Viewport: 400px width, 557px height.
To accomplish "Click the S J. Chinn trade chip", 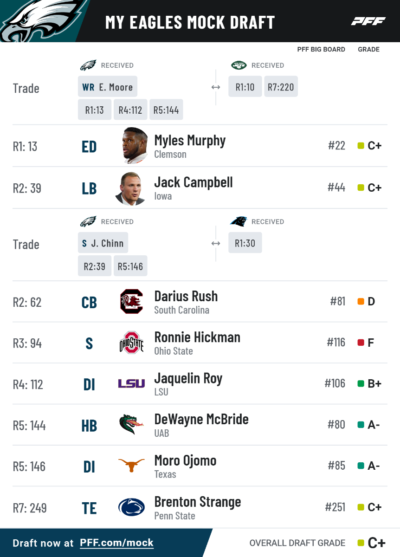I will 103,243.
